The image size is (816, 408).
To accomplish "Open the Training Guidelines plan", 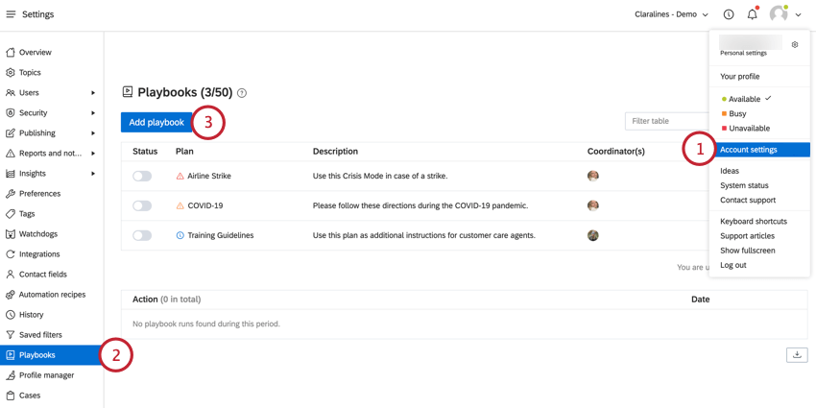I will (221, 235).
